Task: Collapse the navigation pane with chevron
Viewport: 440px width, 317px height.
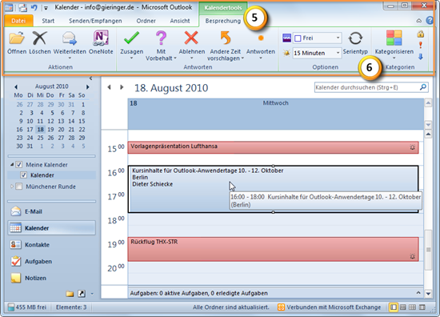Action: click(90, 78)
